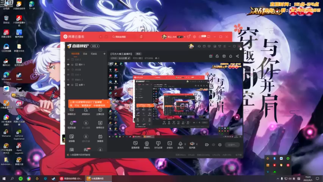
Task: Open the 弹幕秀 (danmaku show) tool
Action: [x=100, y=138]
